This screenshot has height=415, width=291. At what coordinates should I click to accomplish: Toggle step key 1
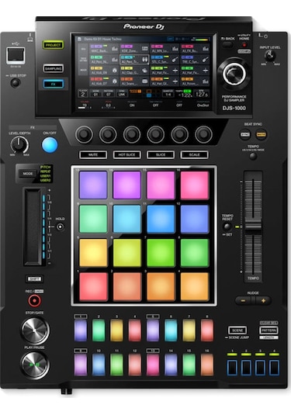81,330
